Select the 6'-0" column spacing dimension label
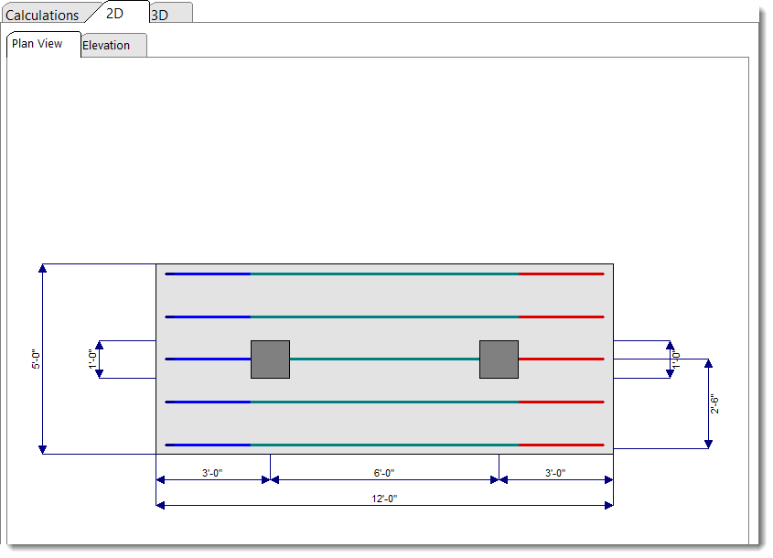Screen dimensions: 773x558 pyautogui.click(x=384, y=473)
